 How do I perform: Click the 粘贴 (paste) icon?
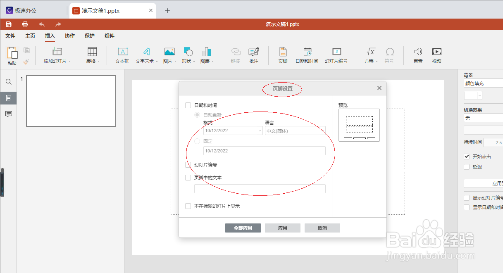pos(12,55)
